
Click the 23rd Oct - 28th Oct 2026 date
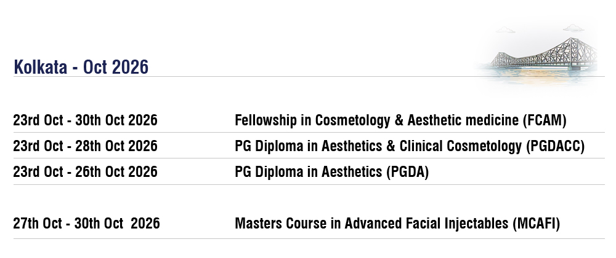coord(85,146)
